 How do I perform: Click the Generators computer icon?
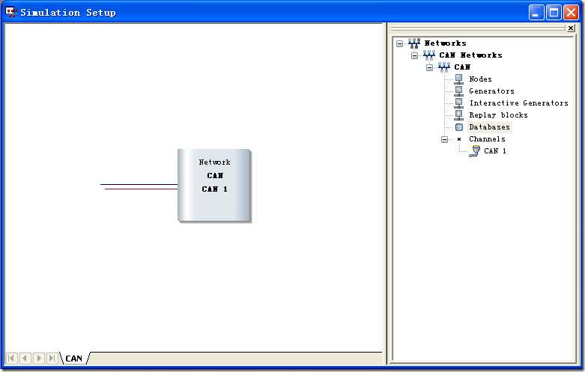click(x=459, y=91)
